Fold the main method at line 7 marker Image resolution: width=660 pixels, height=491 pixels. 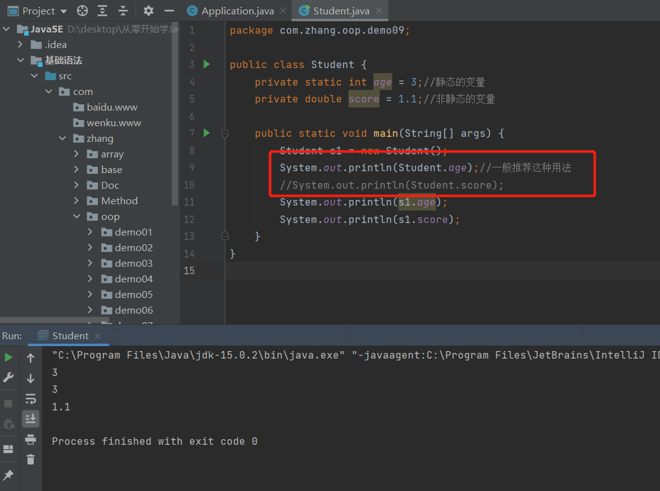225,134
